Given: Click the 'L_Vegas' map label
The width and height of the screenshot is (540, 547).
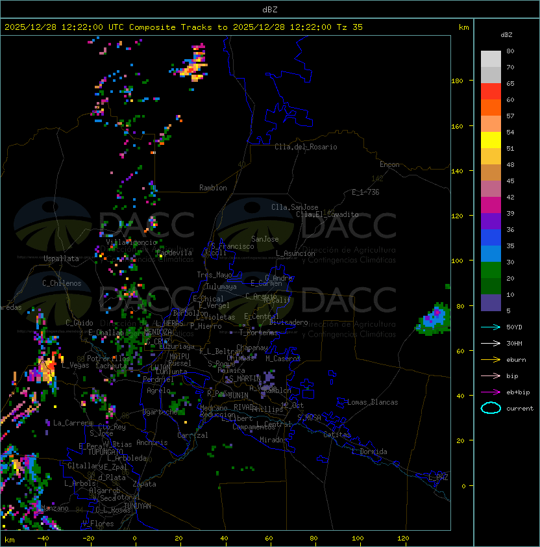Looking at the screenshot, I should click(x=75, y=366).
